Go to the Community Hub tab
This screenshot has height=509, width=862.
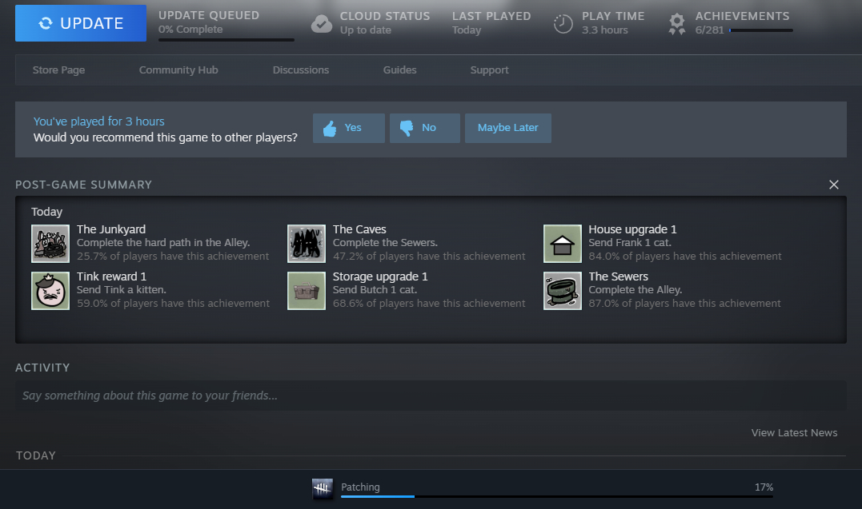[178, 70]
